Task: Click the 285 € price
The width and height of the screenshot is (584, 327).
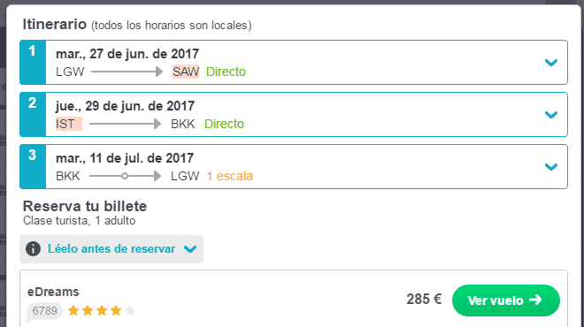Action: pyautogui.click(x=424, y=299)
